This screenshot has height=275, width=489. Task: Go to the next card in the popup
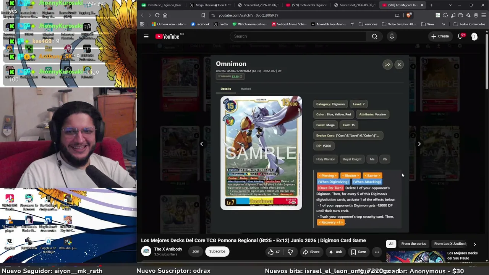419,144
